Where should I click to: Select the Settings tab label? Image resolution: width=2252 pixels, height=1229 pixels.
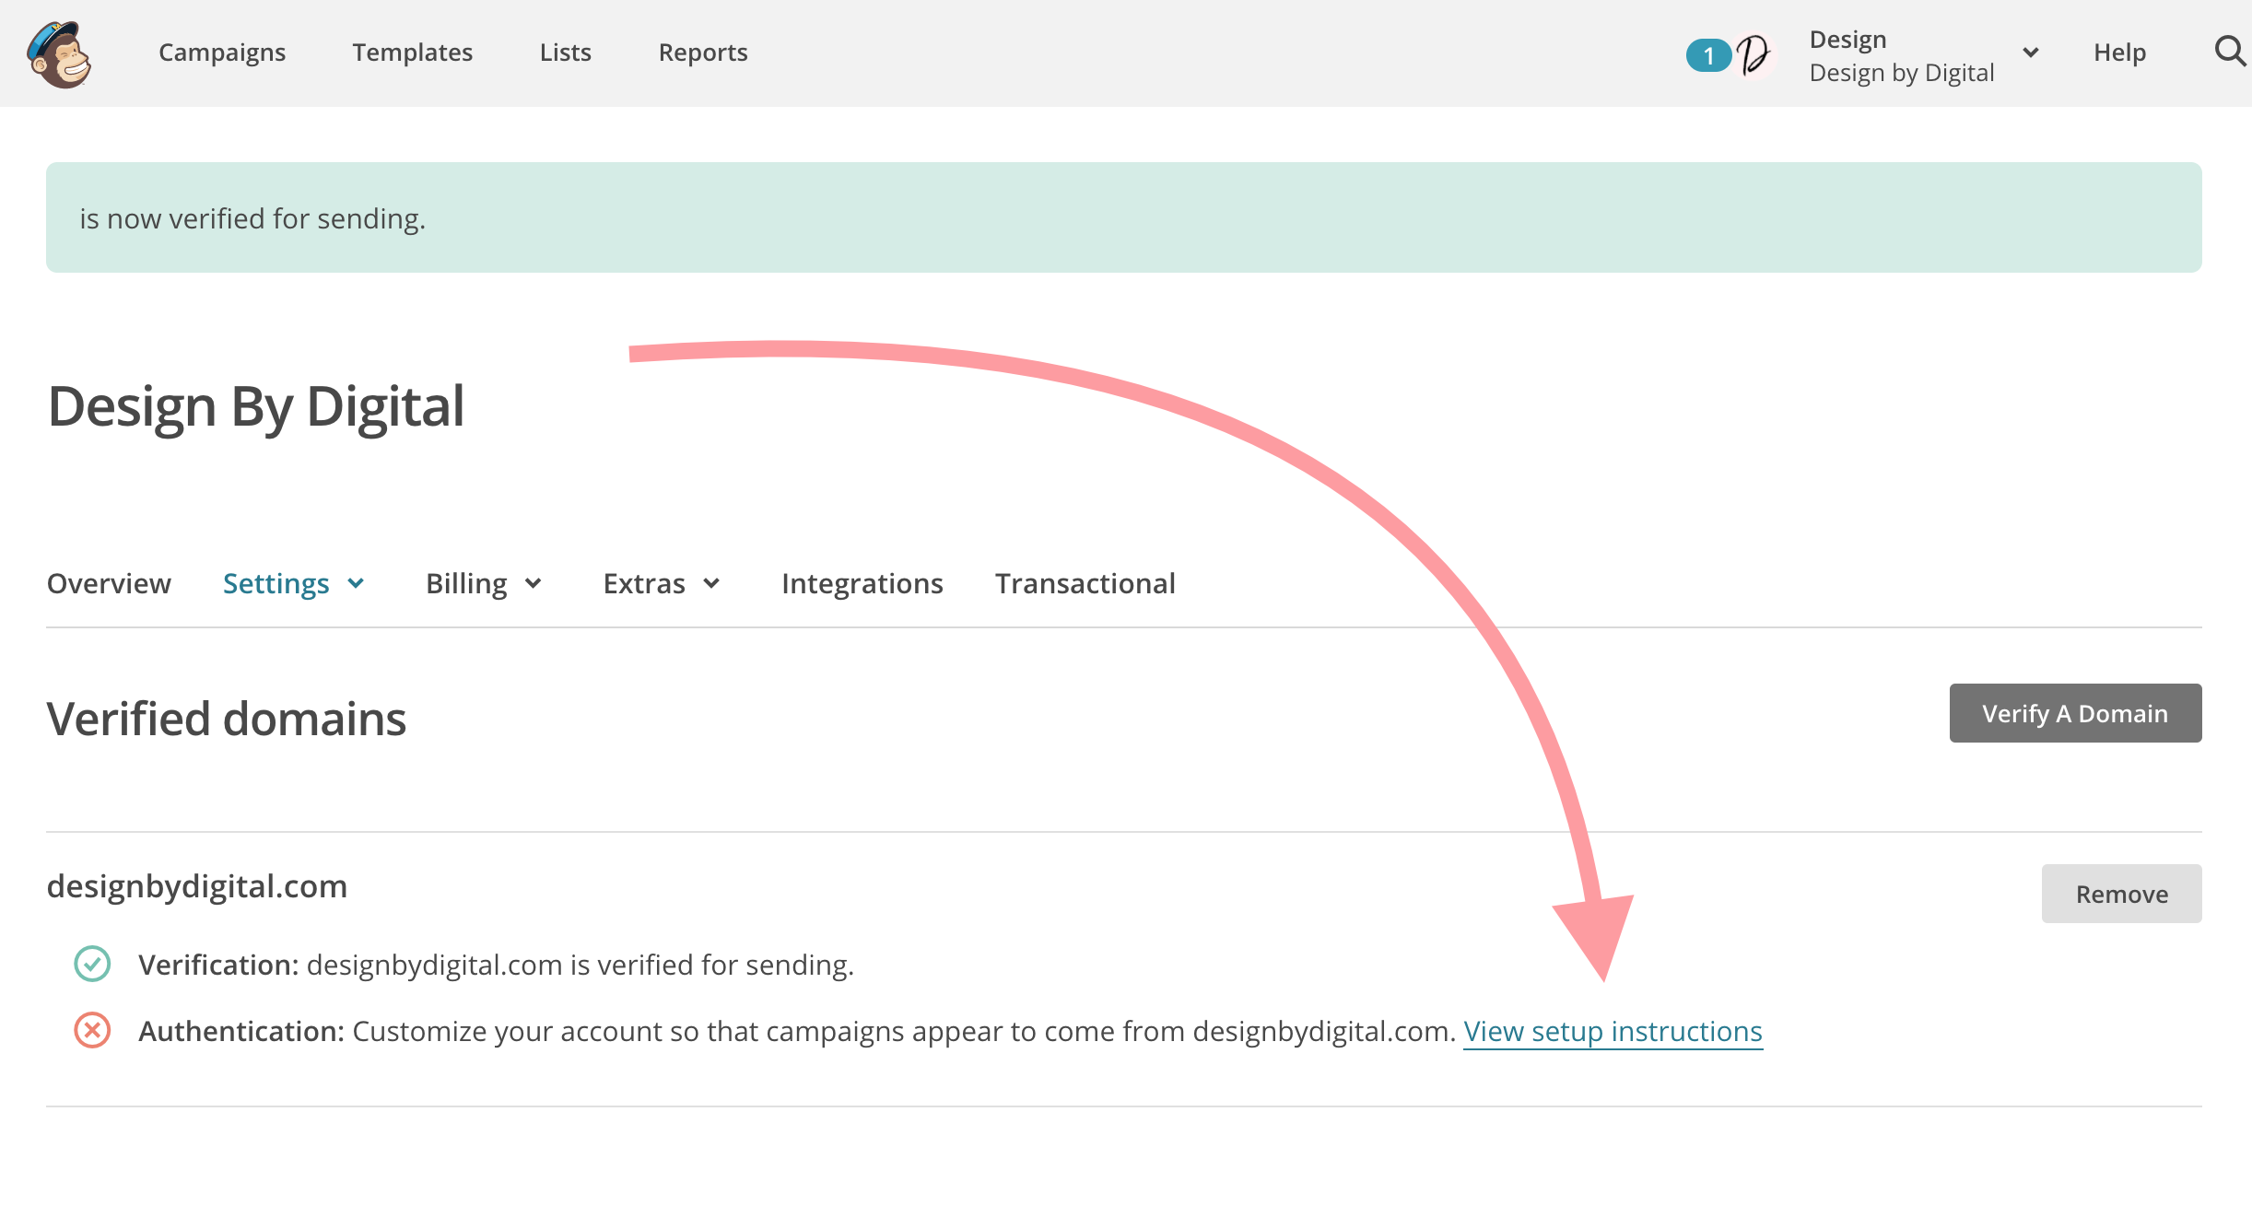point(276,583)
